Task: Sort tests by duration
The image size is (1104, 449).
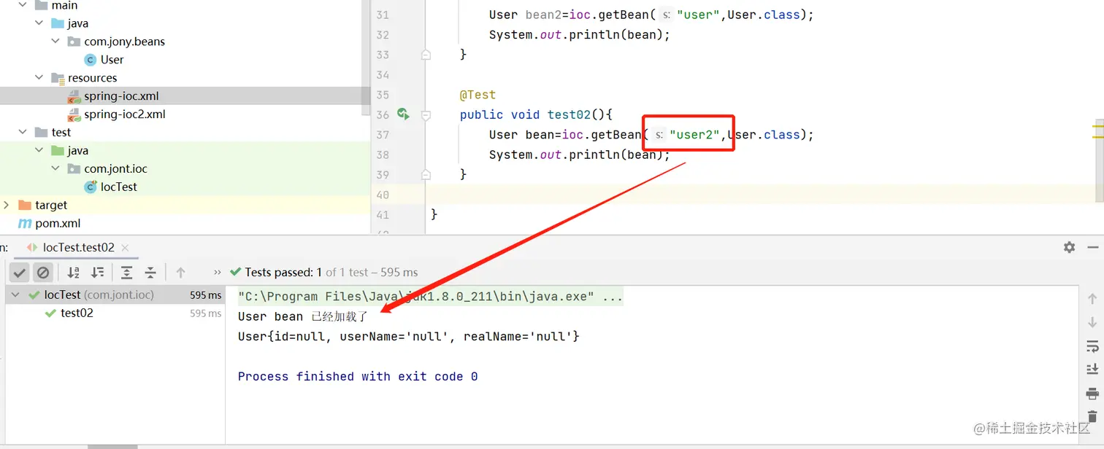Action: pos(98,273)
